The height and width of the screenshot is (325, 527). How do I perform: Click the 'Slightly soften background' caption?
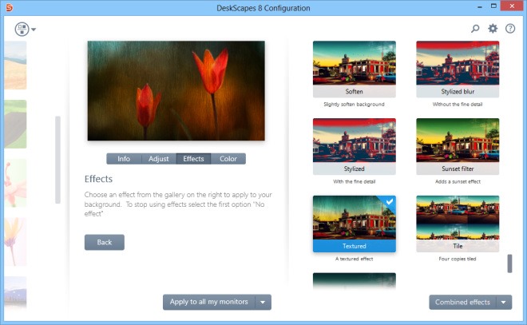[x=354, y=104]
